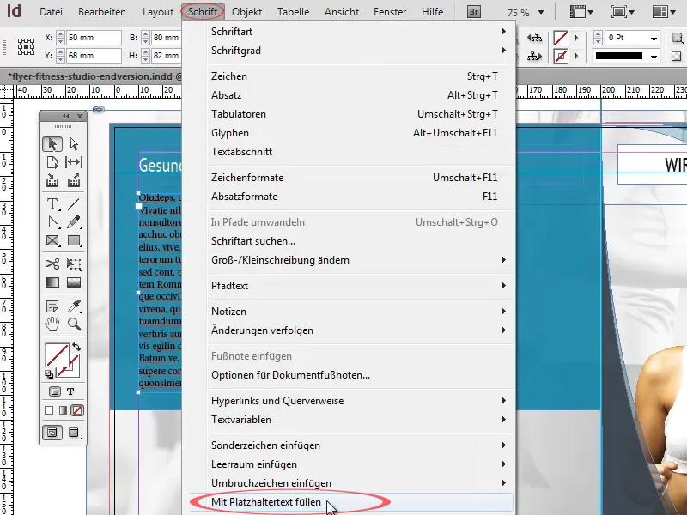Open the arrange documents dropdown
Screen dimensions: 687x515
point(663,12)
